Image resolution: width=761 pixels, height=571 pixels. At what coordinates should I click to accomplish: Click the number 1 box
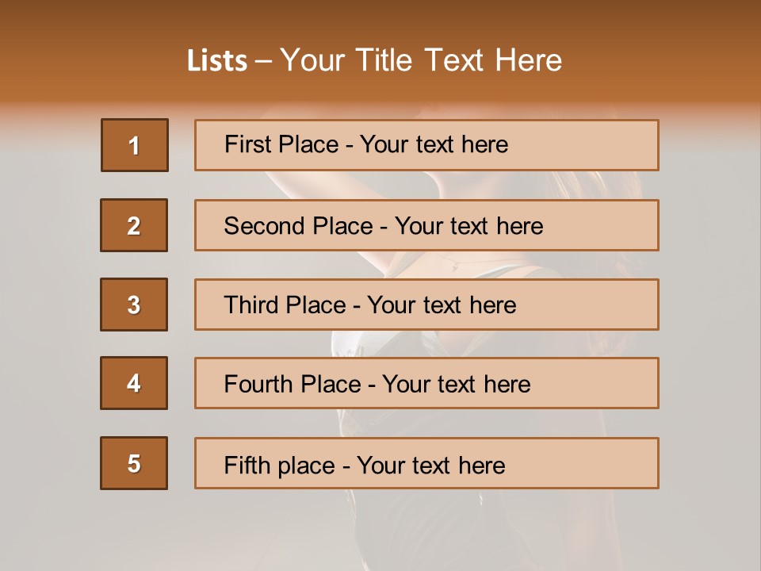[x=134, y=145]
